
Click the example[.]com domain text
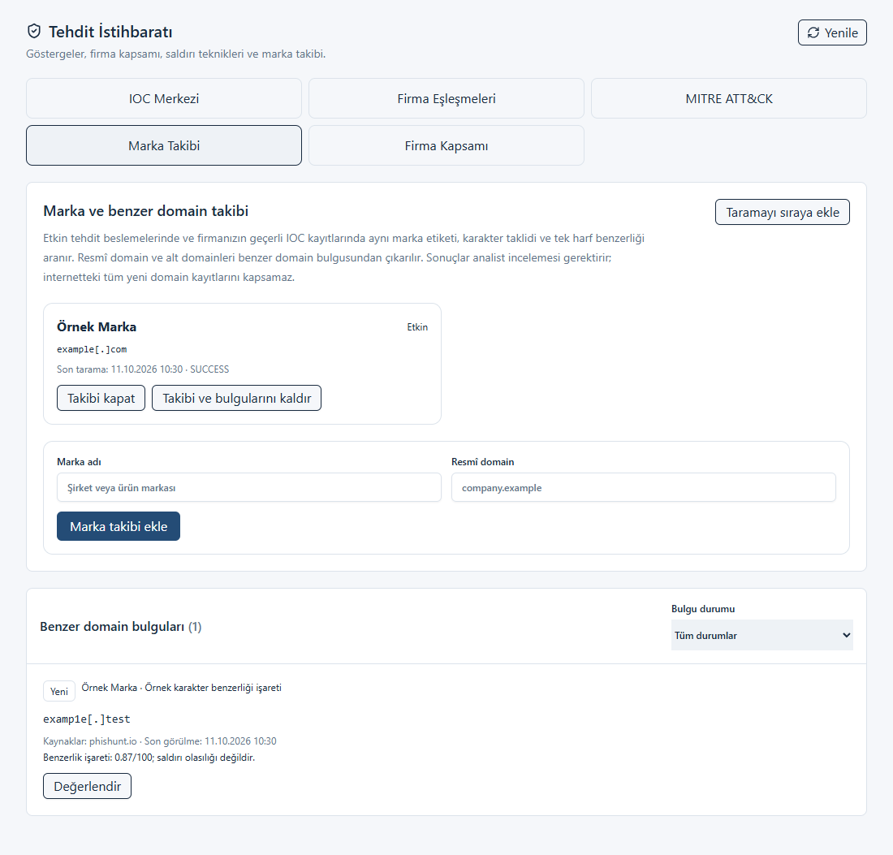(92, 349)
